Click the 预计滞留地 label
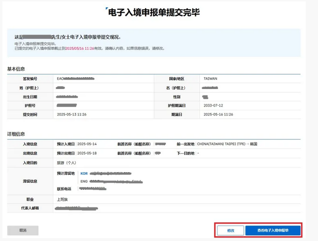 66,173
